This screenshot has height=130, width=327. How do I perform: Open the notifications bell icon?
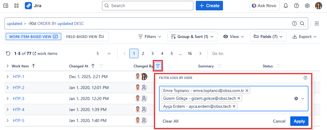click(286, 6)
